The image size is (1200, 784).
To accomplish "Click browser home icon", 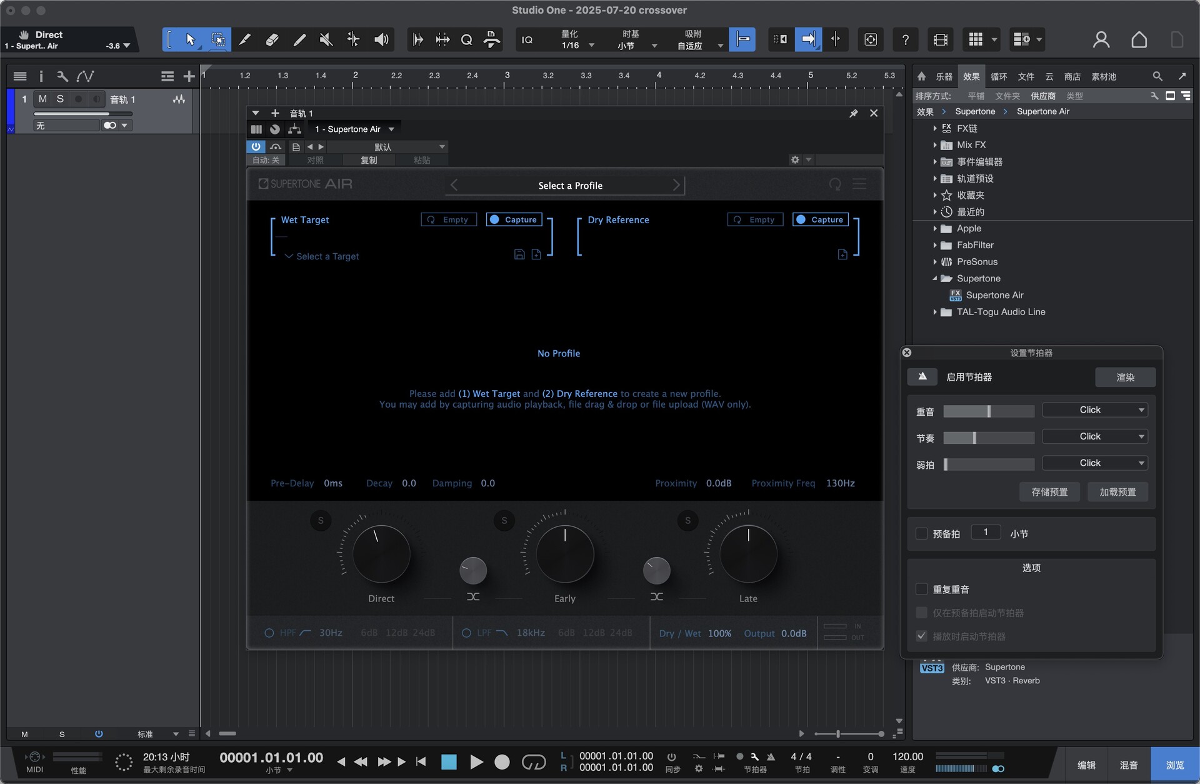I will 921,76.
